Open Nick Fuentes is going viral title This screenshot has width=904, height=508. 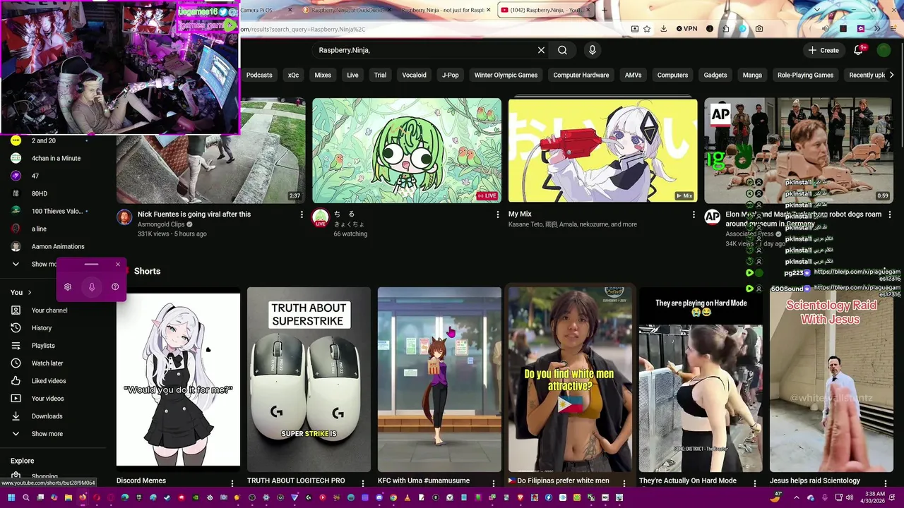[194, 214]
